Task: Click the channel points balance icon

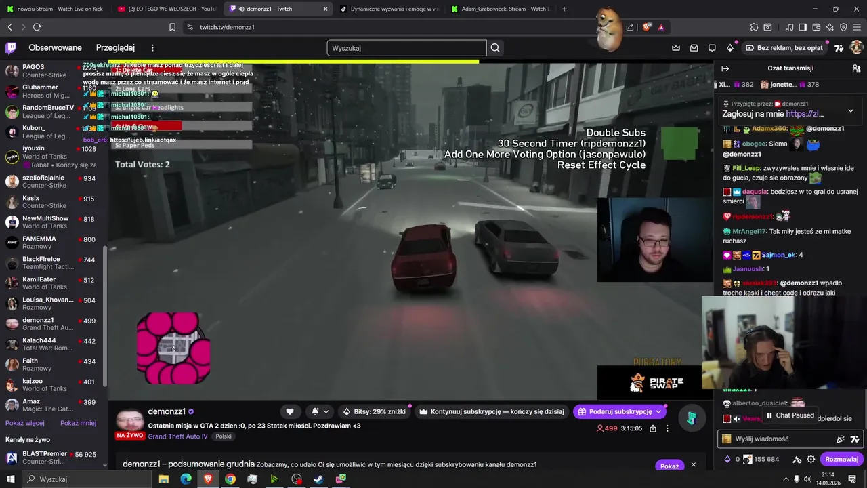Action: [747, 459]
